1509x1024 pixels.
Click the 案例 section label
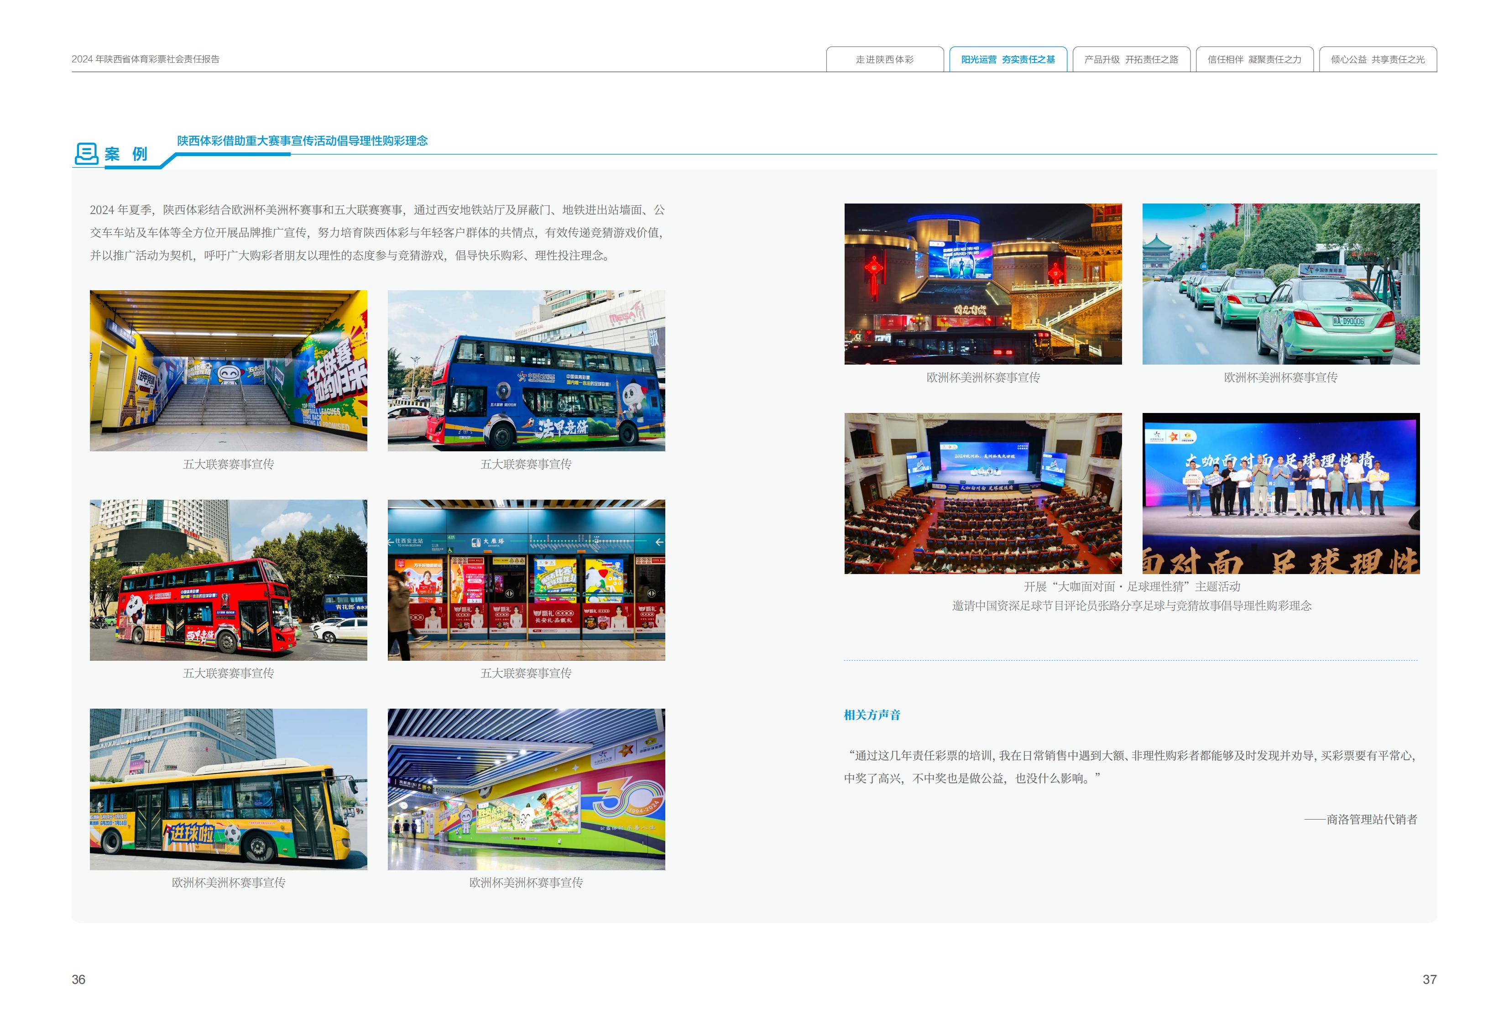click(126, 154)
